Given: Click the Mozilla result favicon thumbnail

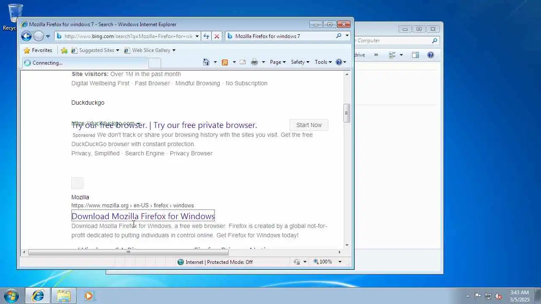Looking at the screenshot, I should pos(77,183).
